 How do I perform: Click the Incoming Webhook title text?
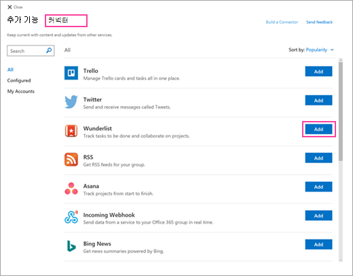click(x=109, y=215)
